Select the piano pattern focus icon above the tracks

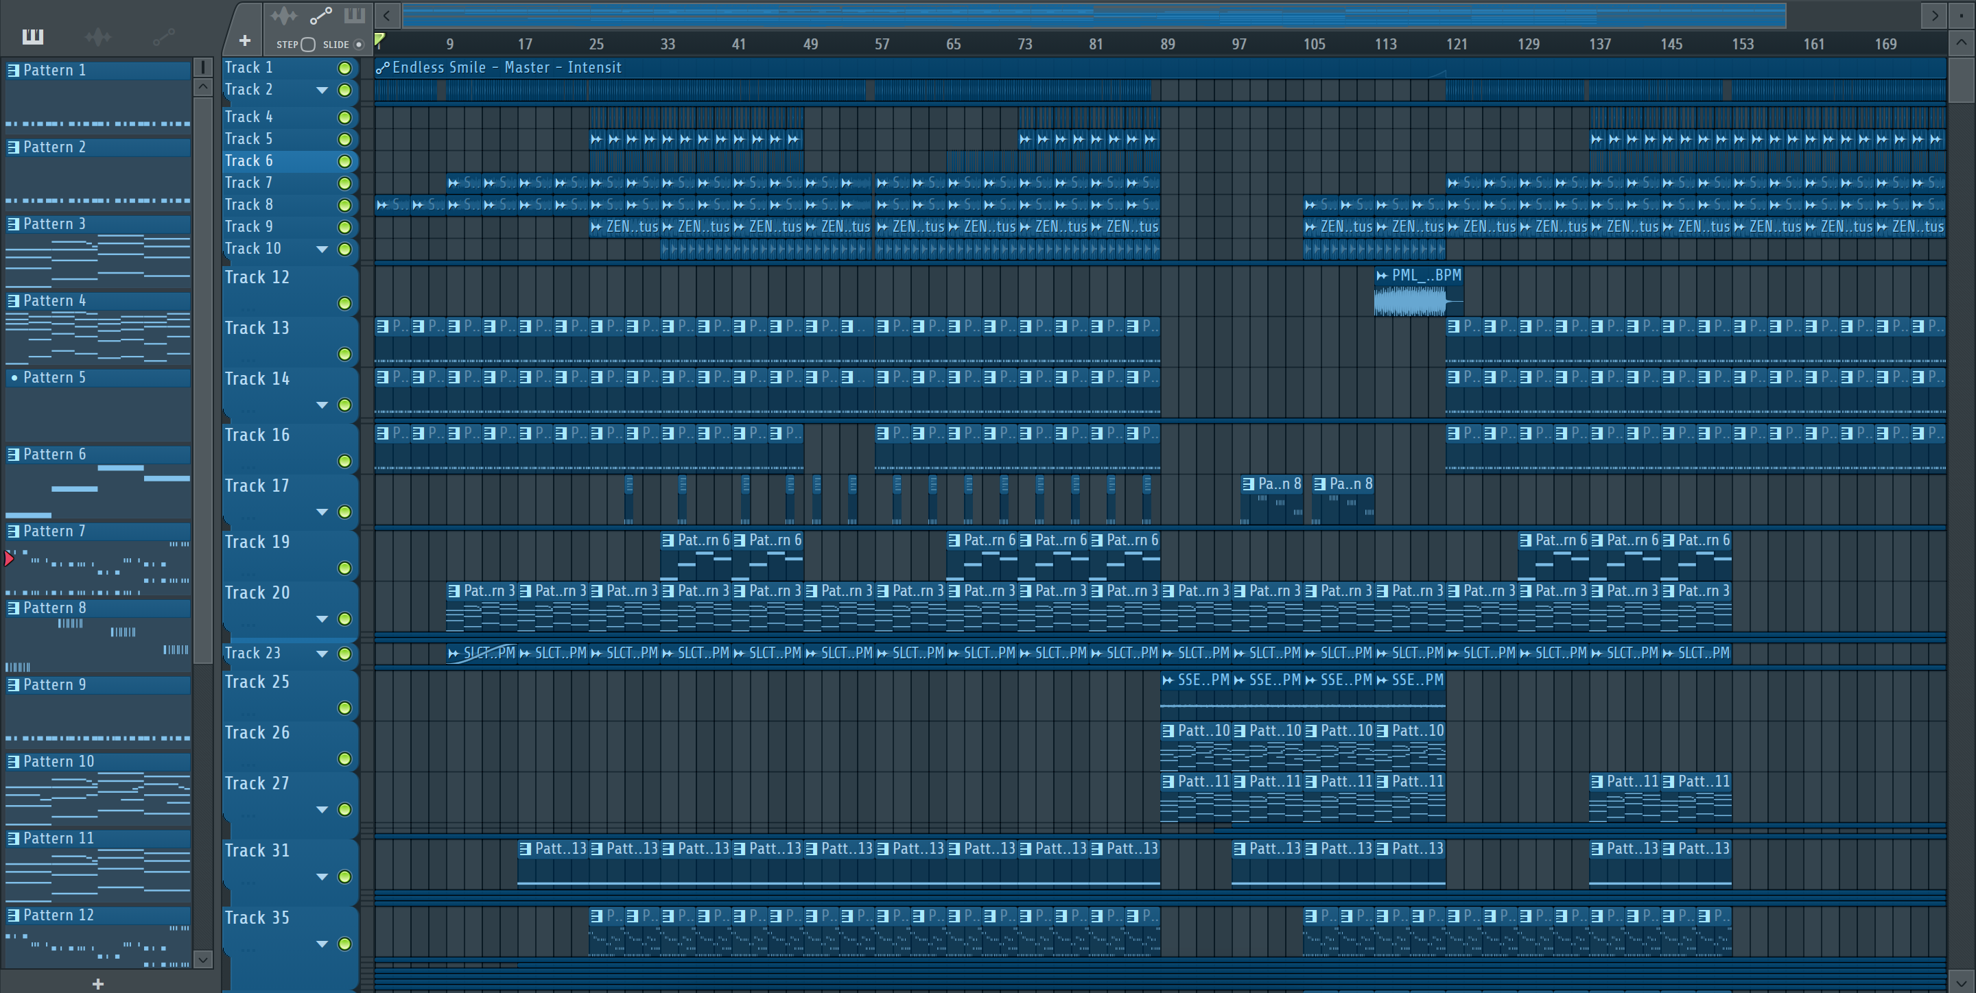coord(355,15)
